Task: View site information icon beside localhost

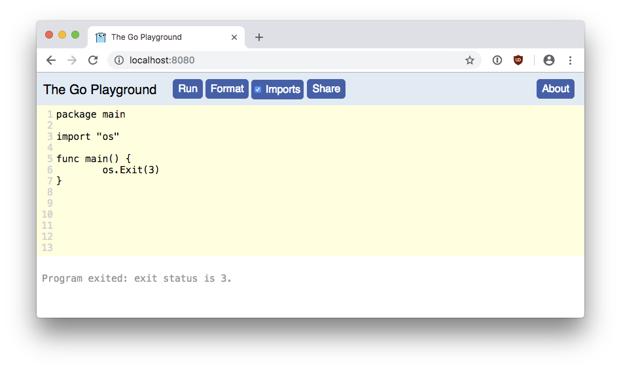Action: 119,60
